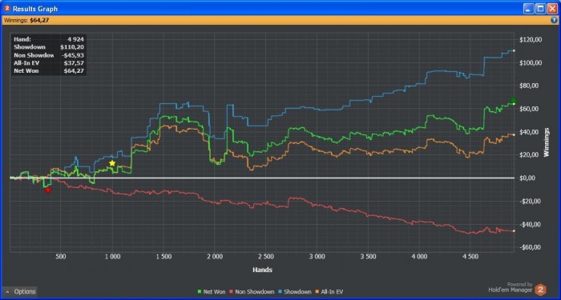Click the Hold'em Manager 2 logo icon
561x300 pixels.
click(540, 290)
